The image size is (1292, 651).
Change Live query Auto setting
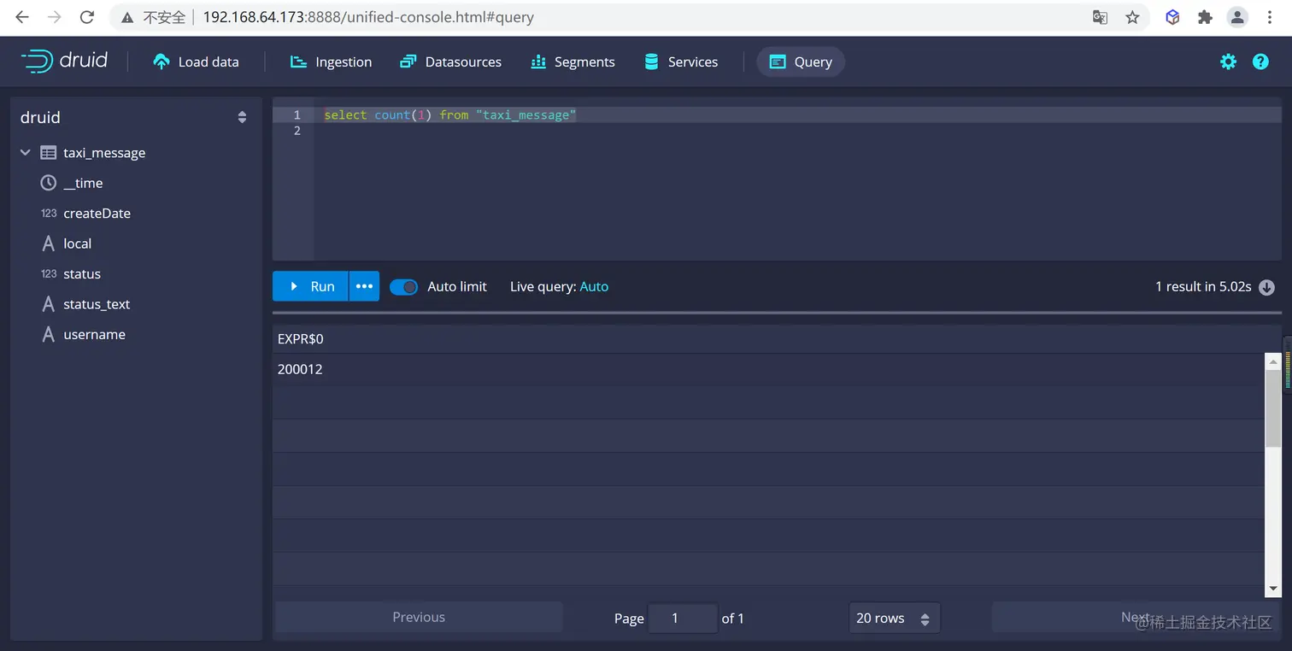[594, 287]
